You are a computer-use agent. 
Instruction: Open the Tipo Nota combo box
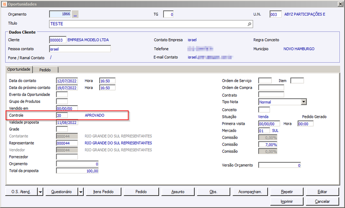pyautogui.click(x=282, y=102)
